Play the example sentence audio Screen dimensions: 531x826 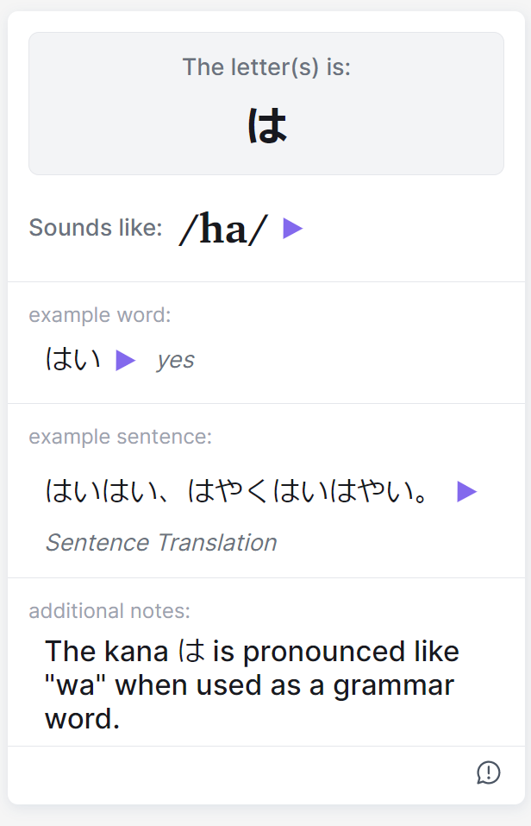(x=466, y=492)
